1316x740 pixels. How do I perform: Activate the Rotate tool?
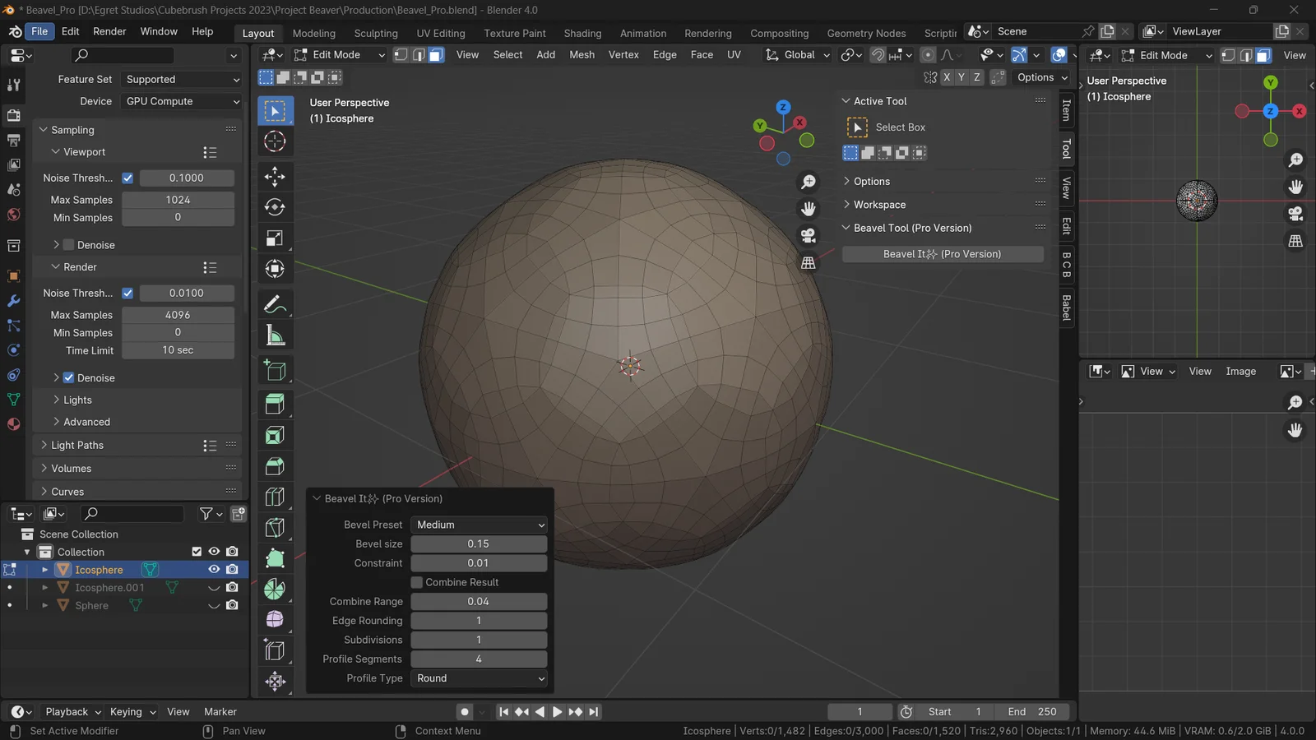pyautogui.click(x=275, y=207)
